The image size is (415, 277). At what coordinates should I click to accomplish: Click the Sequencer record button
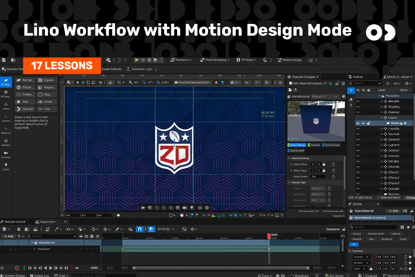coord(17,268)
